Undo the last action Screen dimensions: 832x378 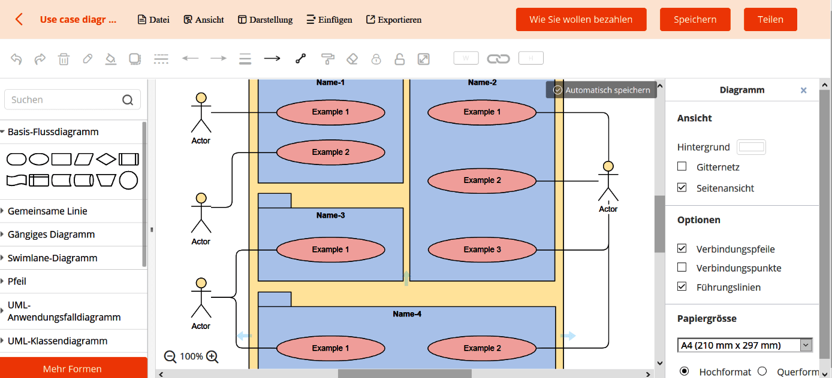(x=16, y=59)
